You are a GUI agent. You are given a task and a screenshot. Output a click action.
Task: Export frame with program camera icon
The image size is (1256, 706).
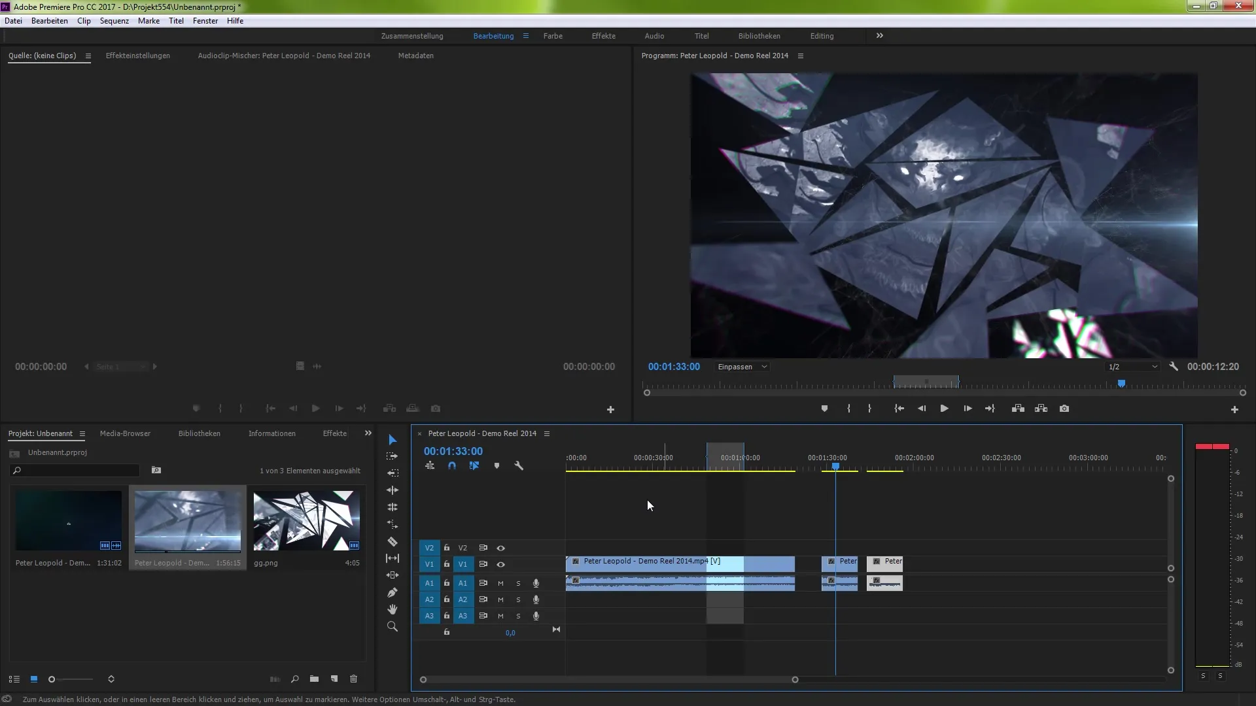1064,409
